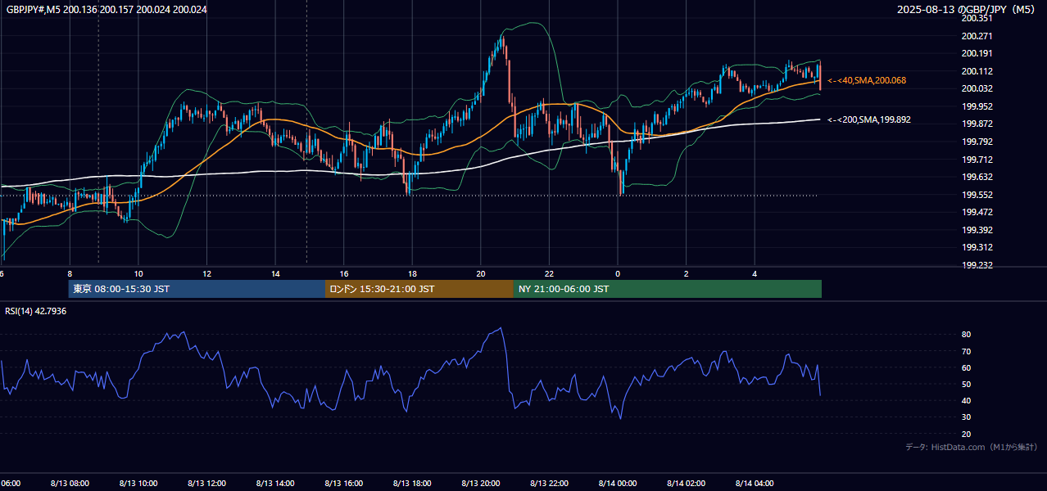Click hour tick 22 below the price chart
Viewport: 1047px width, 491px height.
pyautogui.click(x=549, y=273)
